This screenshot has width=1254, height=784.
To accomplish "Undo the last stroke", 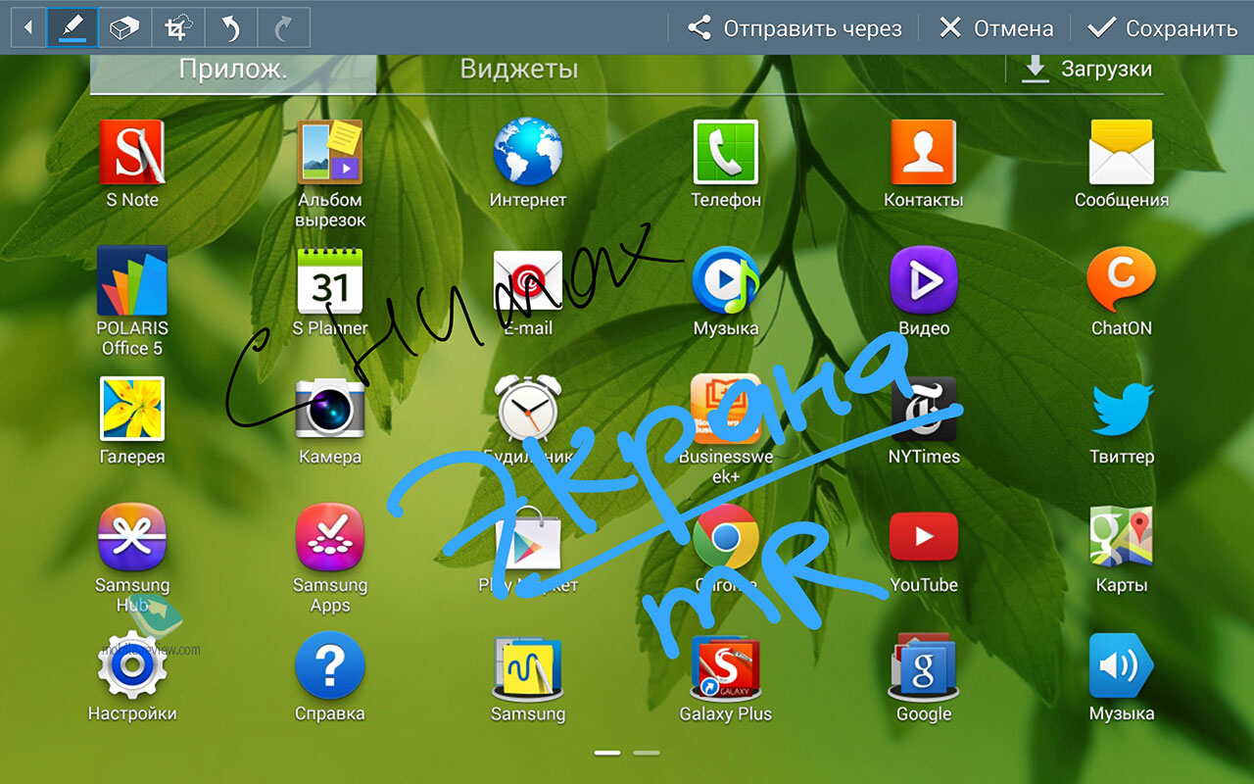I will tap(230, 27).
